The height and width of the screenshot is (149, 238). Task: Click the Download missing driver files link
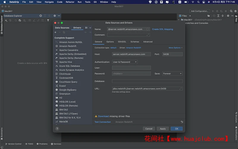point(103,116)
